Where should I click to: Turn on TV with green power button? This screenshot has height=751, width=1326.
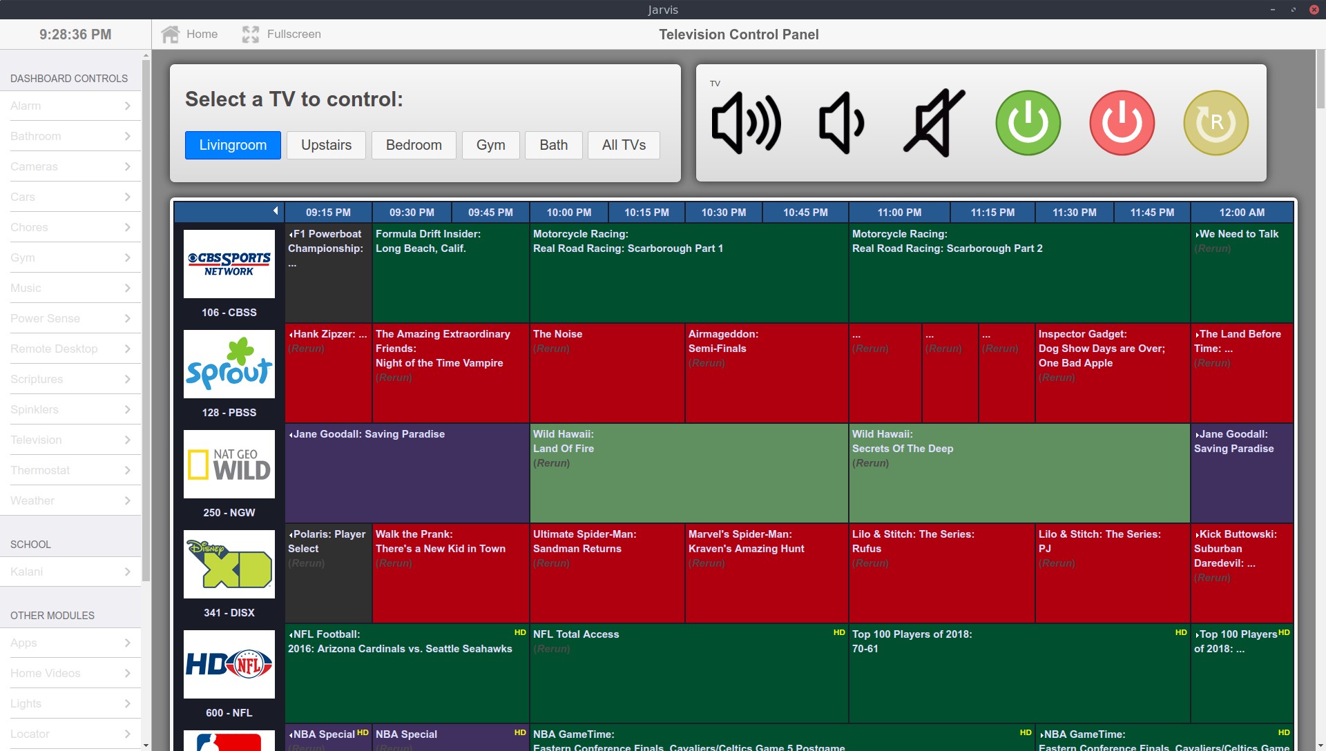[1028, 123]
